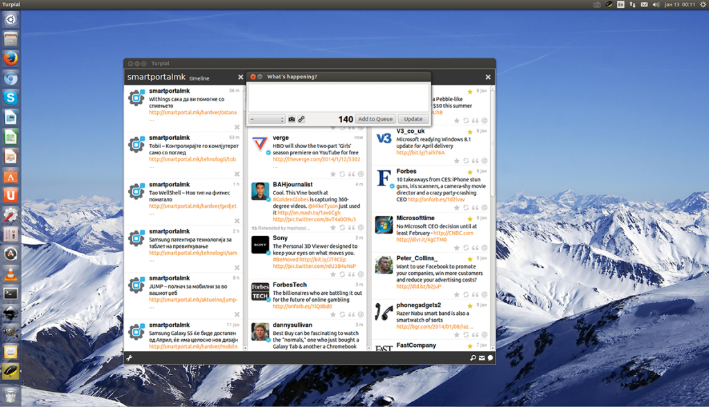Quote Peter_Collins_ tweet using the quotes icon

[474, 294]
